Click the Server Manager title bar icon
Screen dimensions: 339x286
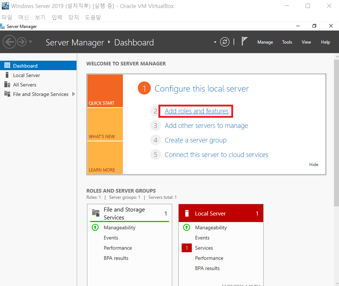point(3,27)
